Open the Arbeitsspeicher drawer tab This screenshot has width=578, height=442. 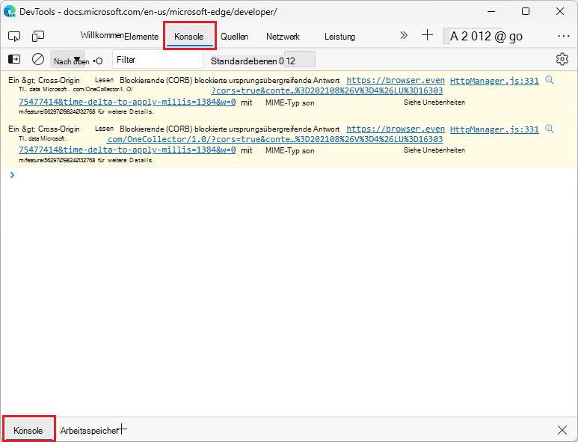point(89,430)
